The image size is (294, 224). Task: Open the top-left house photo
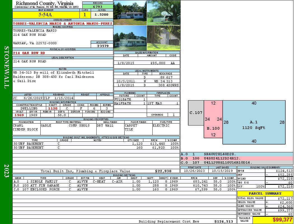(130, 13)
